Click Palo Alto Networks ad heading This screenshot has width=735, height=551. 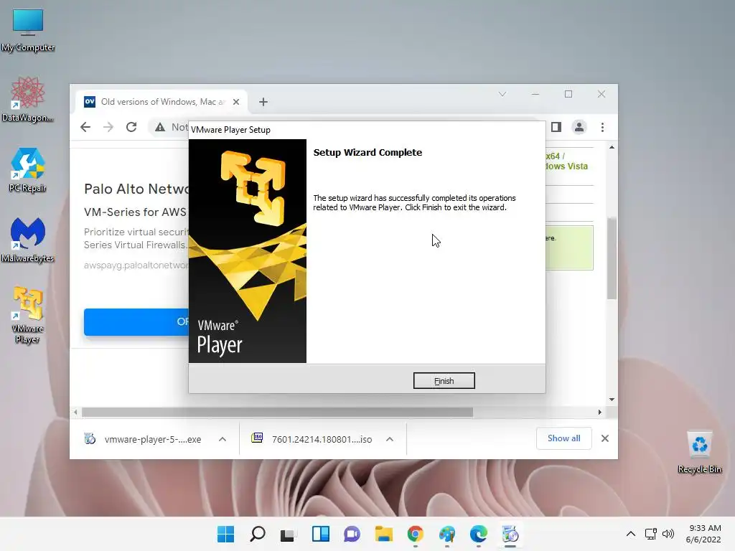pos(136,189)
